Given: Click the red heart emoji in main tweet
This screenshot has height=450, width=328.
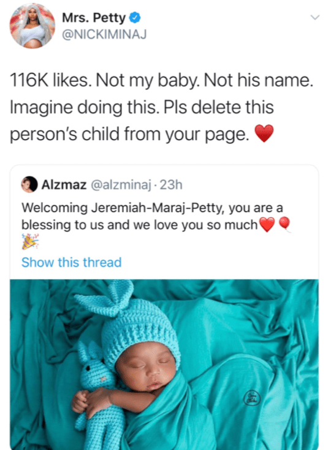Looking at the screenshot, I should [x=264, y=133].
